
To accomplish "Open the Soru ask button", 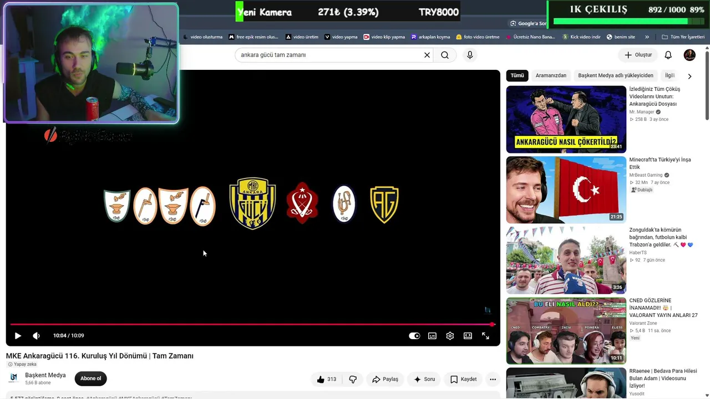I will [x=424, y=380].
